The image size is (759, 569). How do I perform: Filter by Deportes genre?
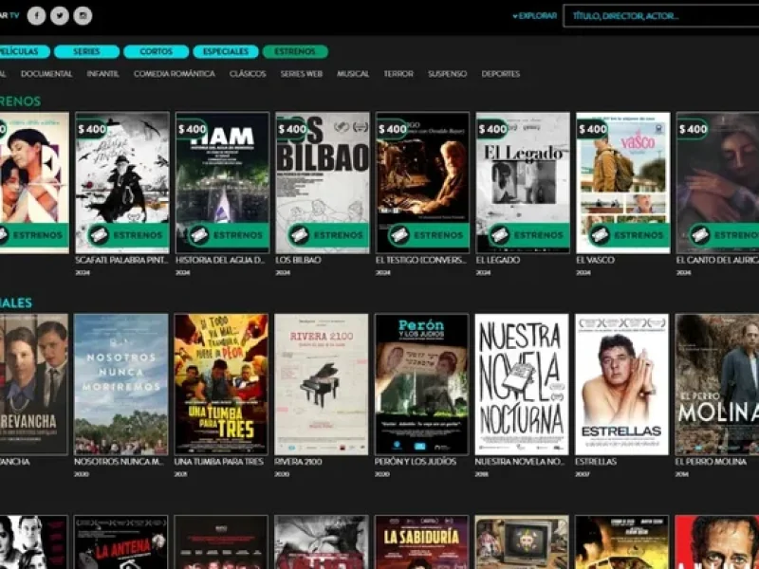[x=501, y=74]
